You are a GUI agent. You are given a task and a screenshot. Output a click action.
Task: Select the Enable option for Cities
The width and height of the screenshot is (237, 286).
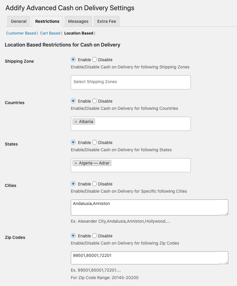(73, 184)
